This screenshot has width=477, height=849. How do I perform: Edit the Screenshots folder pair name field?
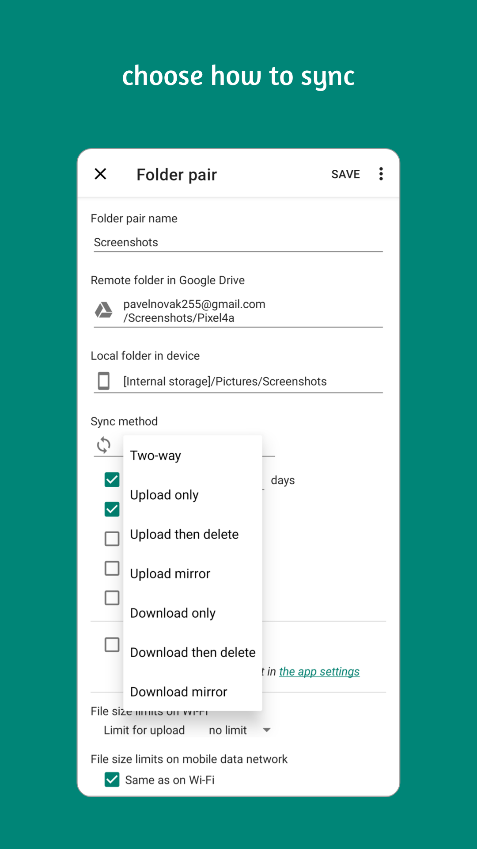pyautogui.click(x=238, y=242)
